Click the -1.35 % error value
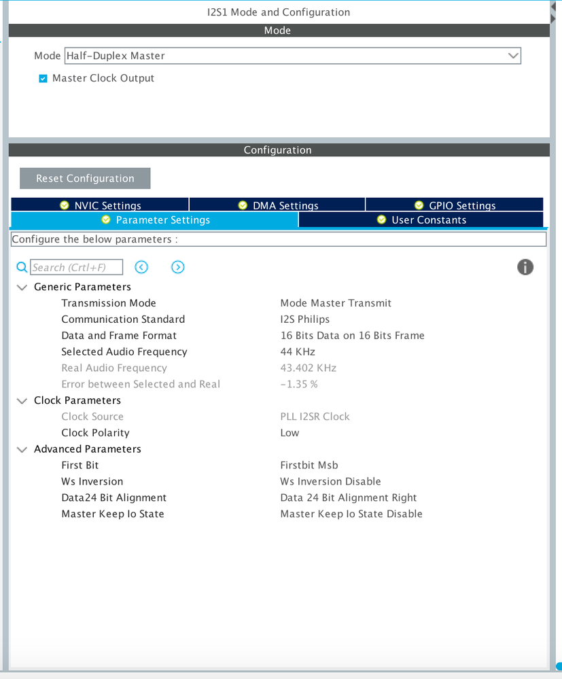Viewport: 562px width, 679px height. point(299,384)
